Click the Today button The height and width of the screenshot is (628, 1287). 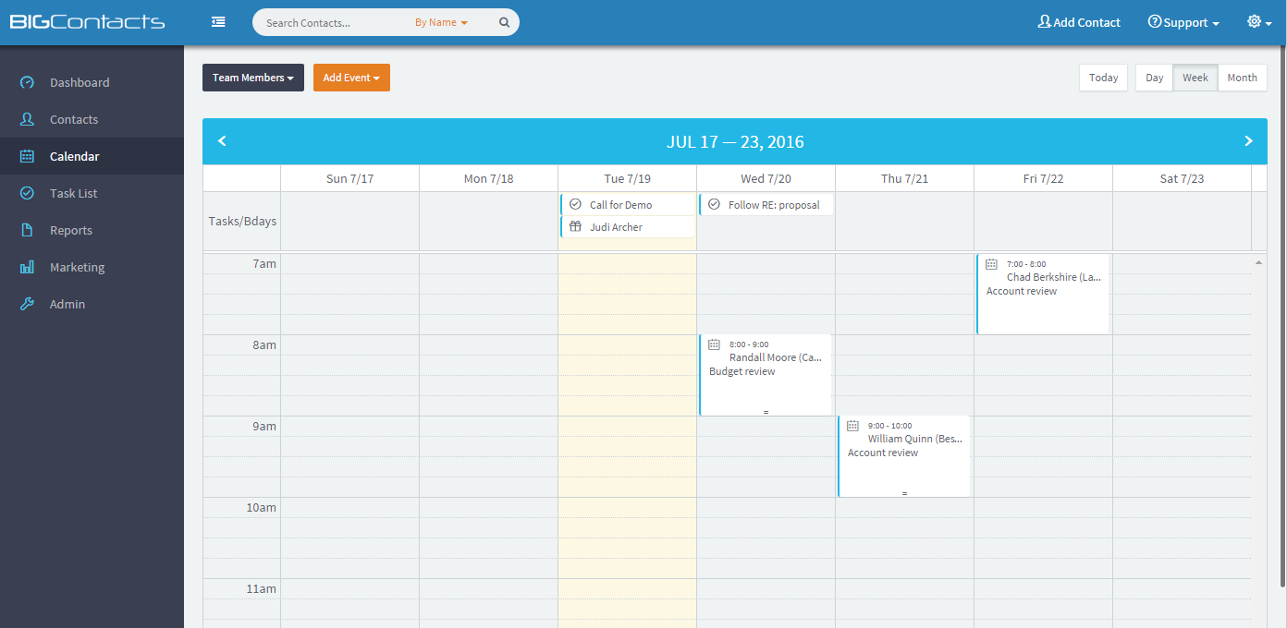pyautogui.click(x=1103, y=78)
